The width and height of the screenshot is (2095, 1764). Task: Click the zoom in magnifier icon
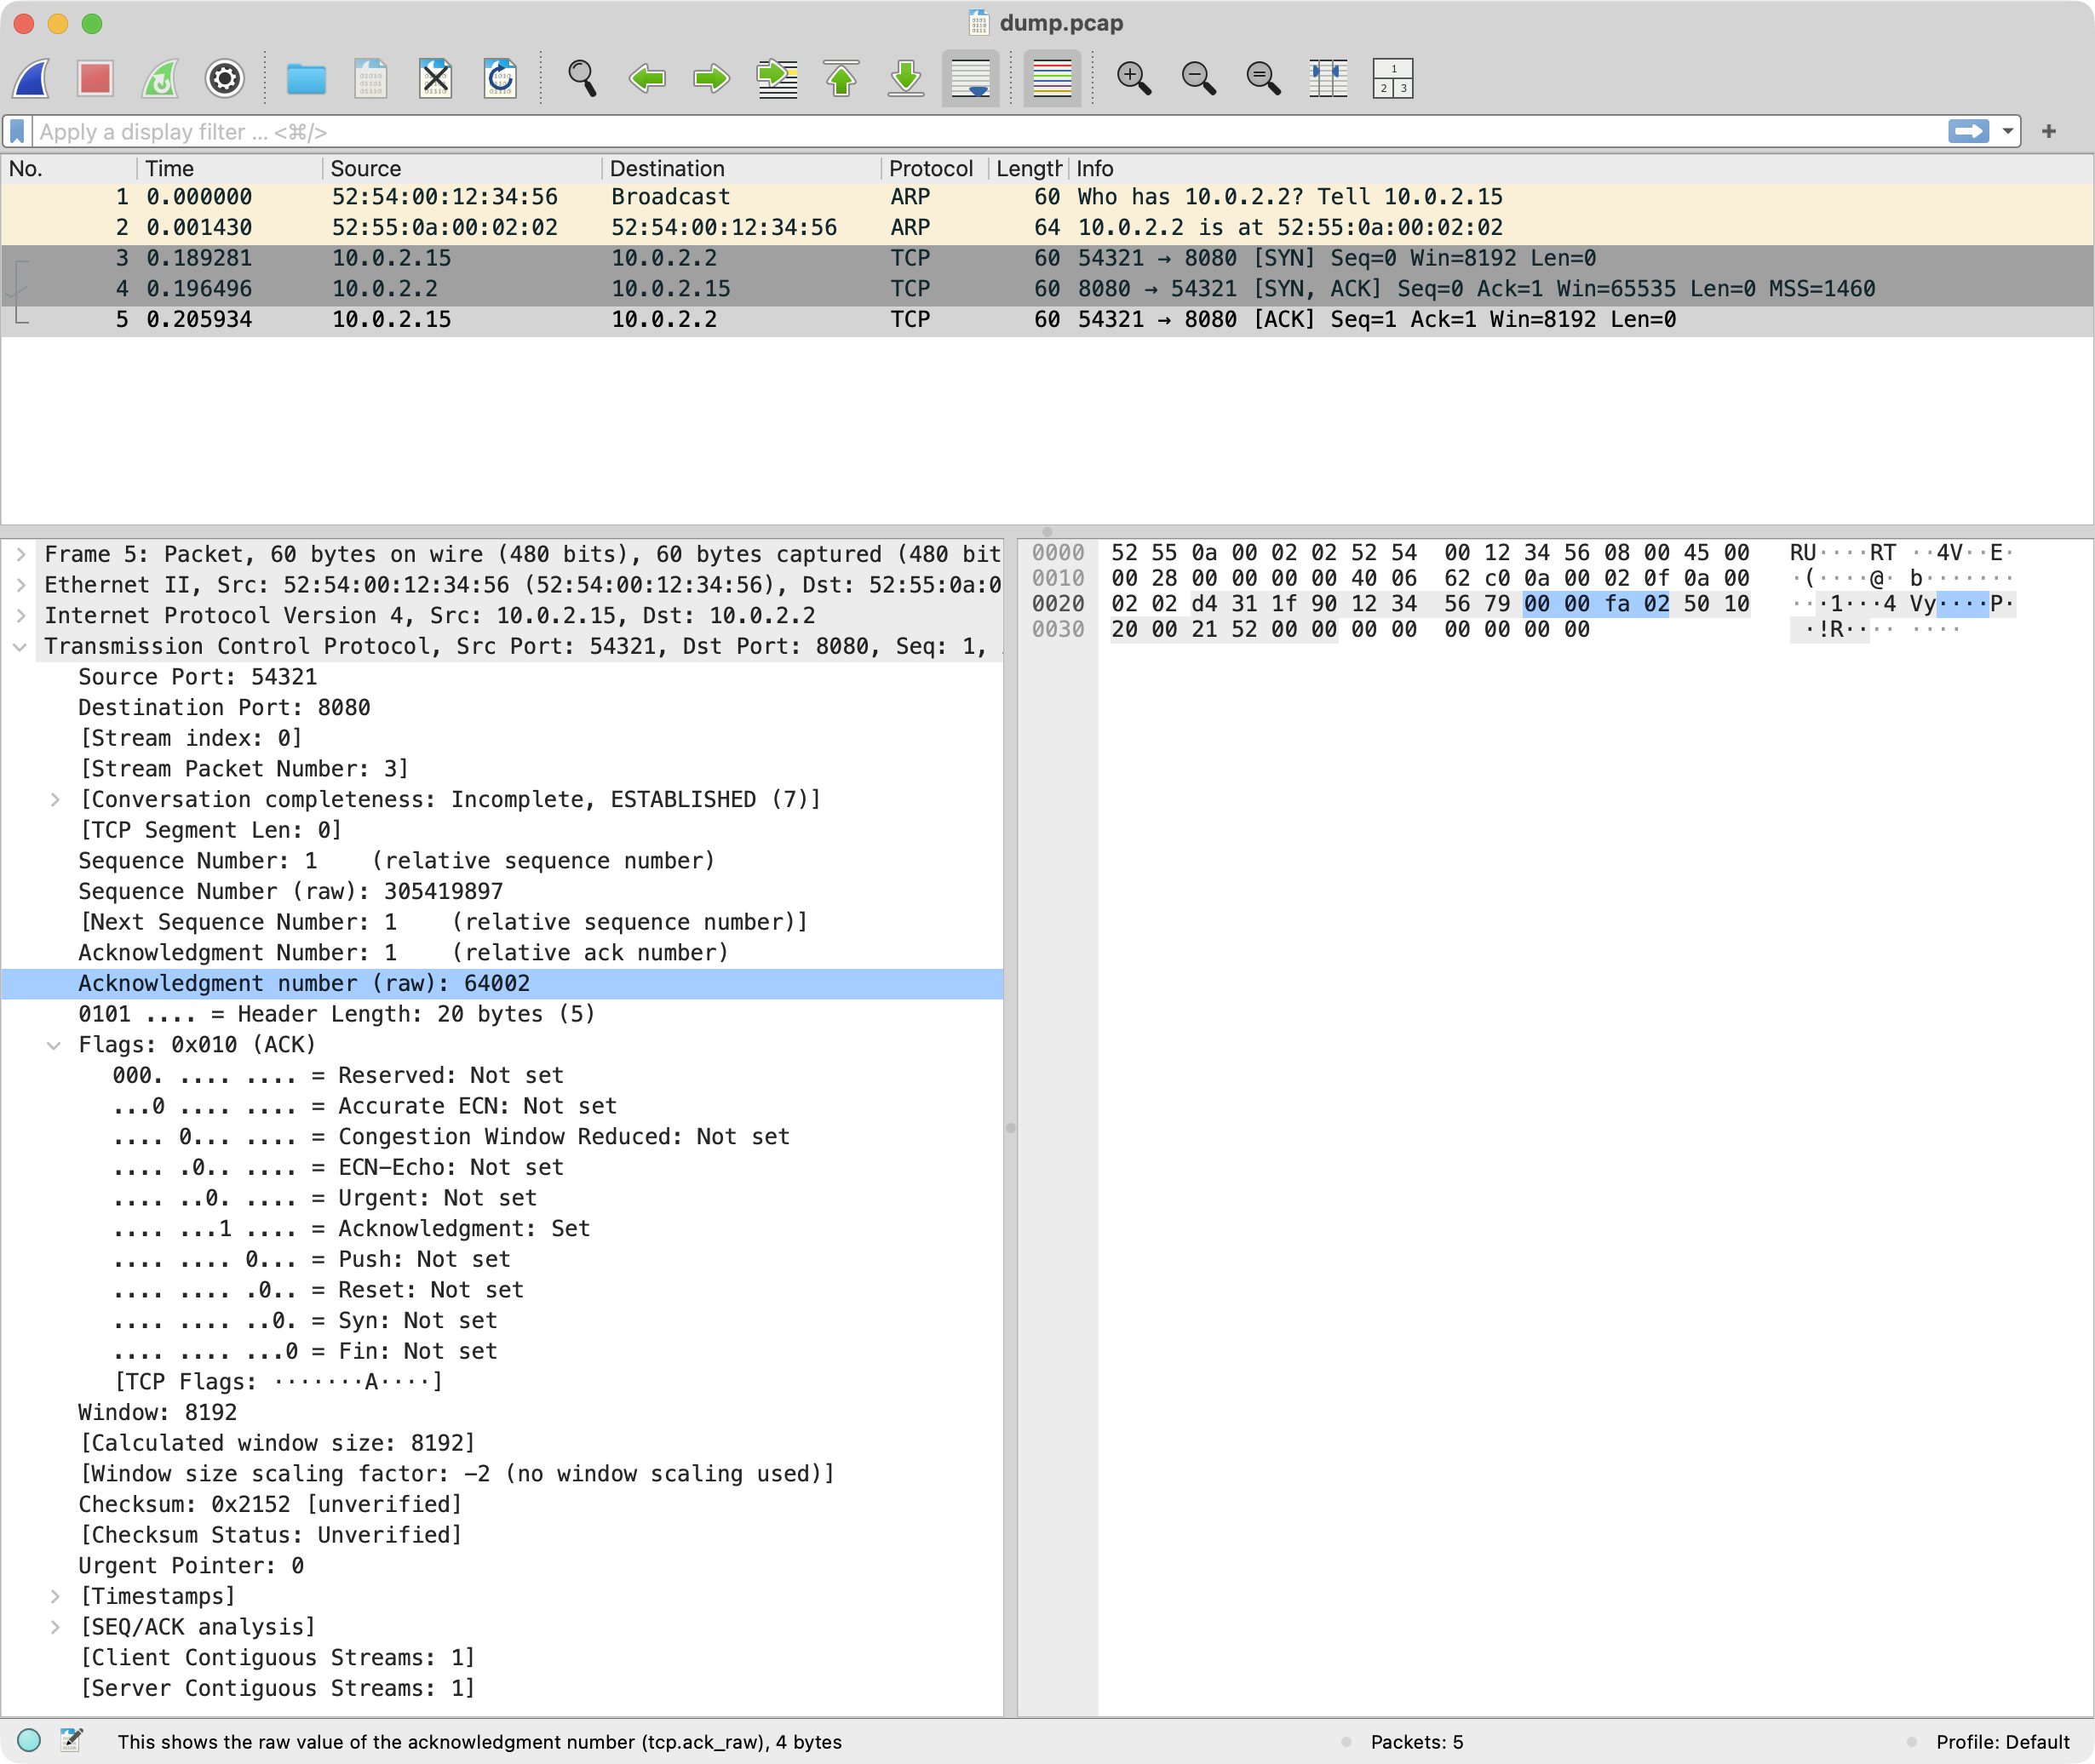(1134, 78)
